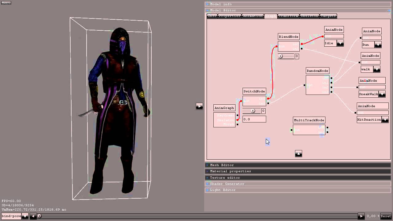Screen dimensions: 393x221
Task: Open the SneakWalk animation dropdown arrow
Action: click(382, 94)
